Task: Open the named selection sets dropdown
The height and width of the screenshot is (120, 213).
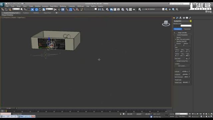Action: tap(90, 9)
